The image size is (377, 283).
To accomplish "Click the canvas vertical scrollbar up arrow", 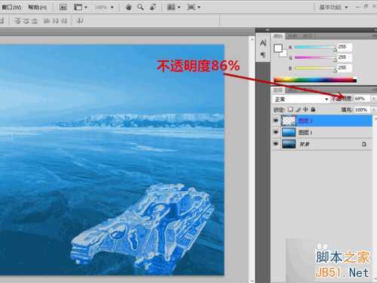I will [252, 39].
